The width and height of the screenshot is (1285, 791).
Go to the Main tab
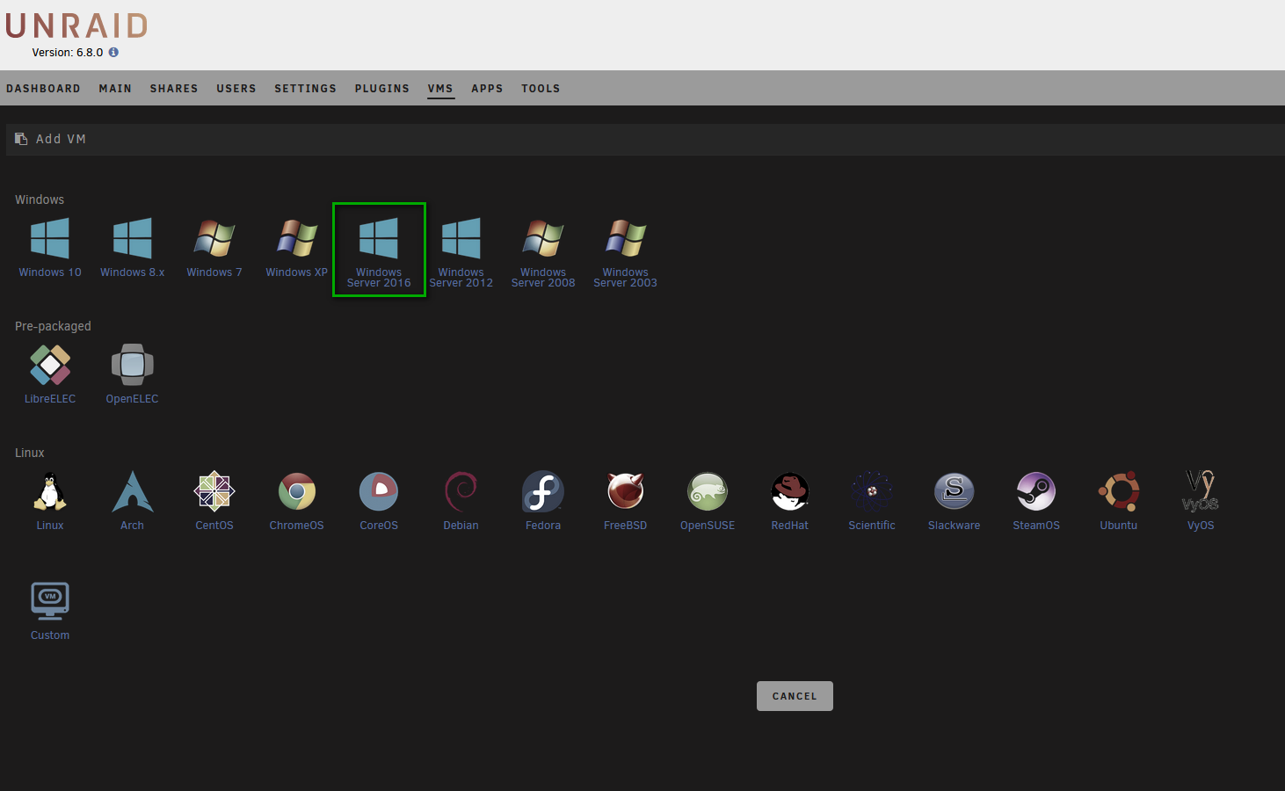pos(115,89)
